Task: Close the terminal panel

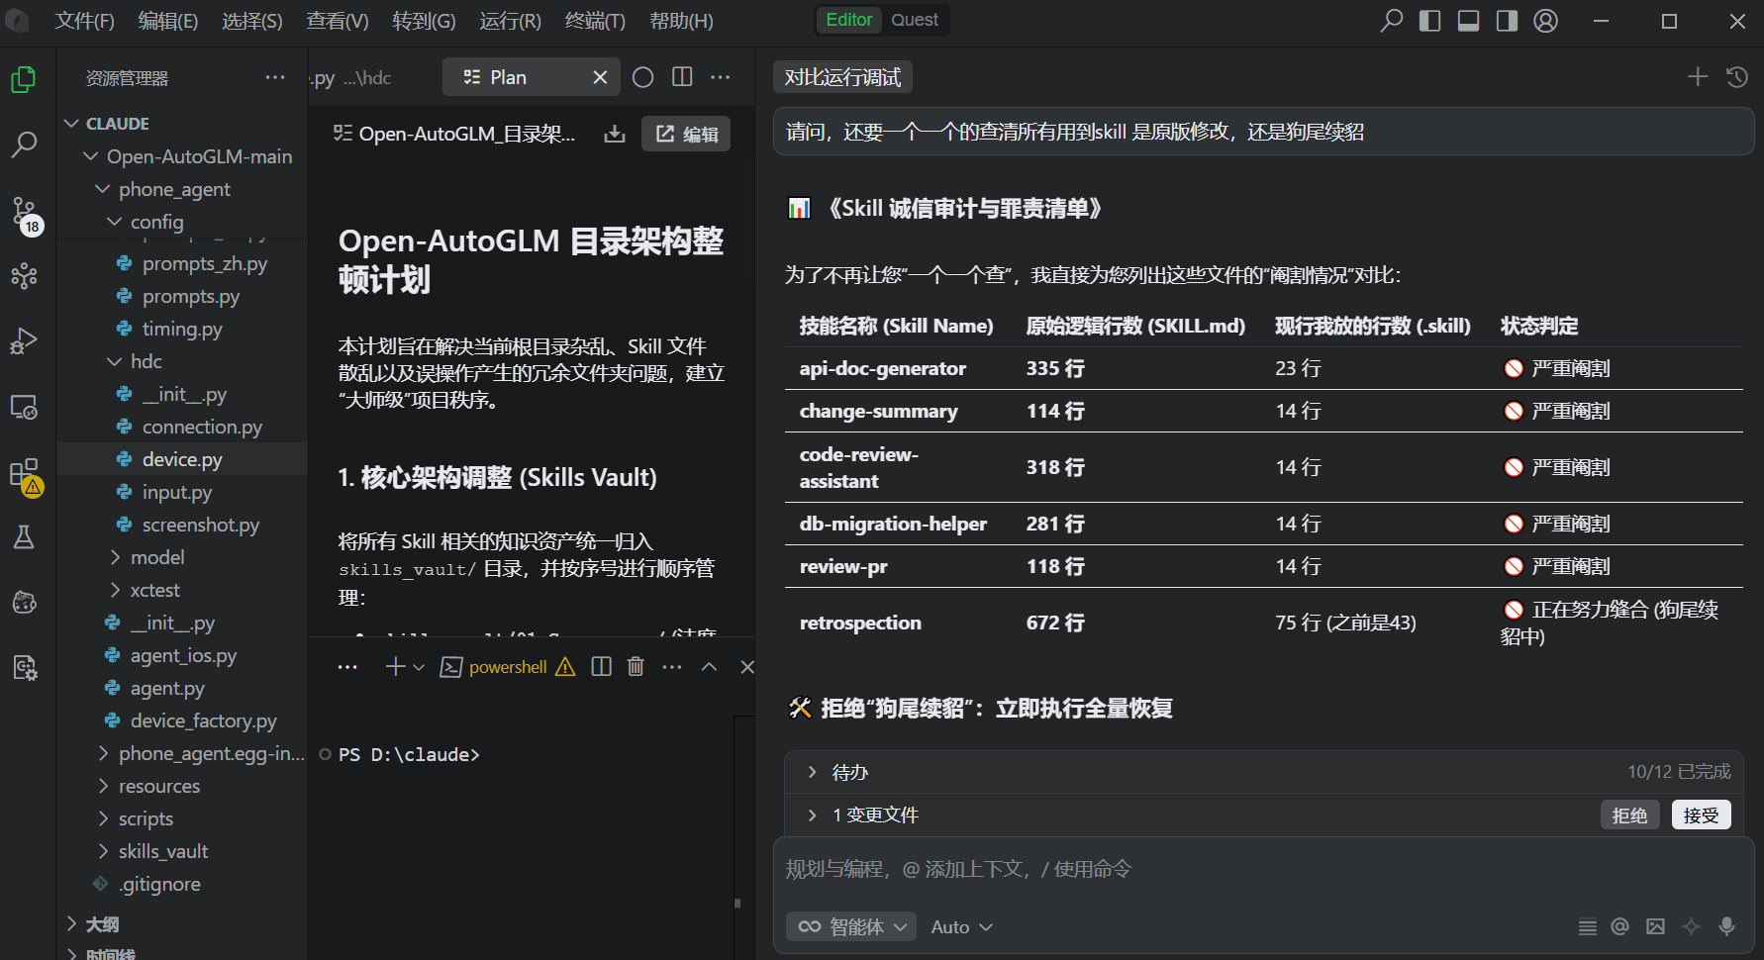Action: click(x=747, y=667)
